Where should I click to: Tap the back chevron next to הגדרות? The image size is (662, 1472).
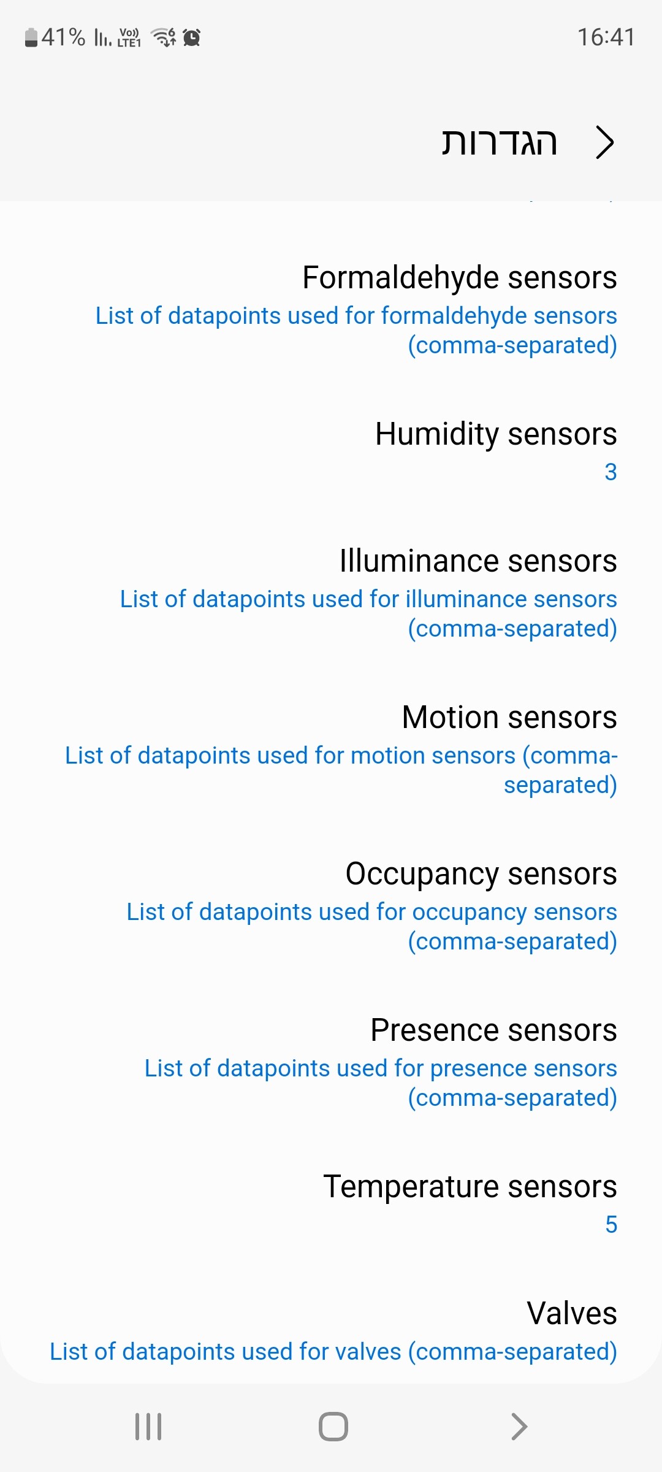(x=604, y=142)
